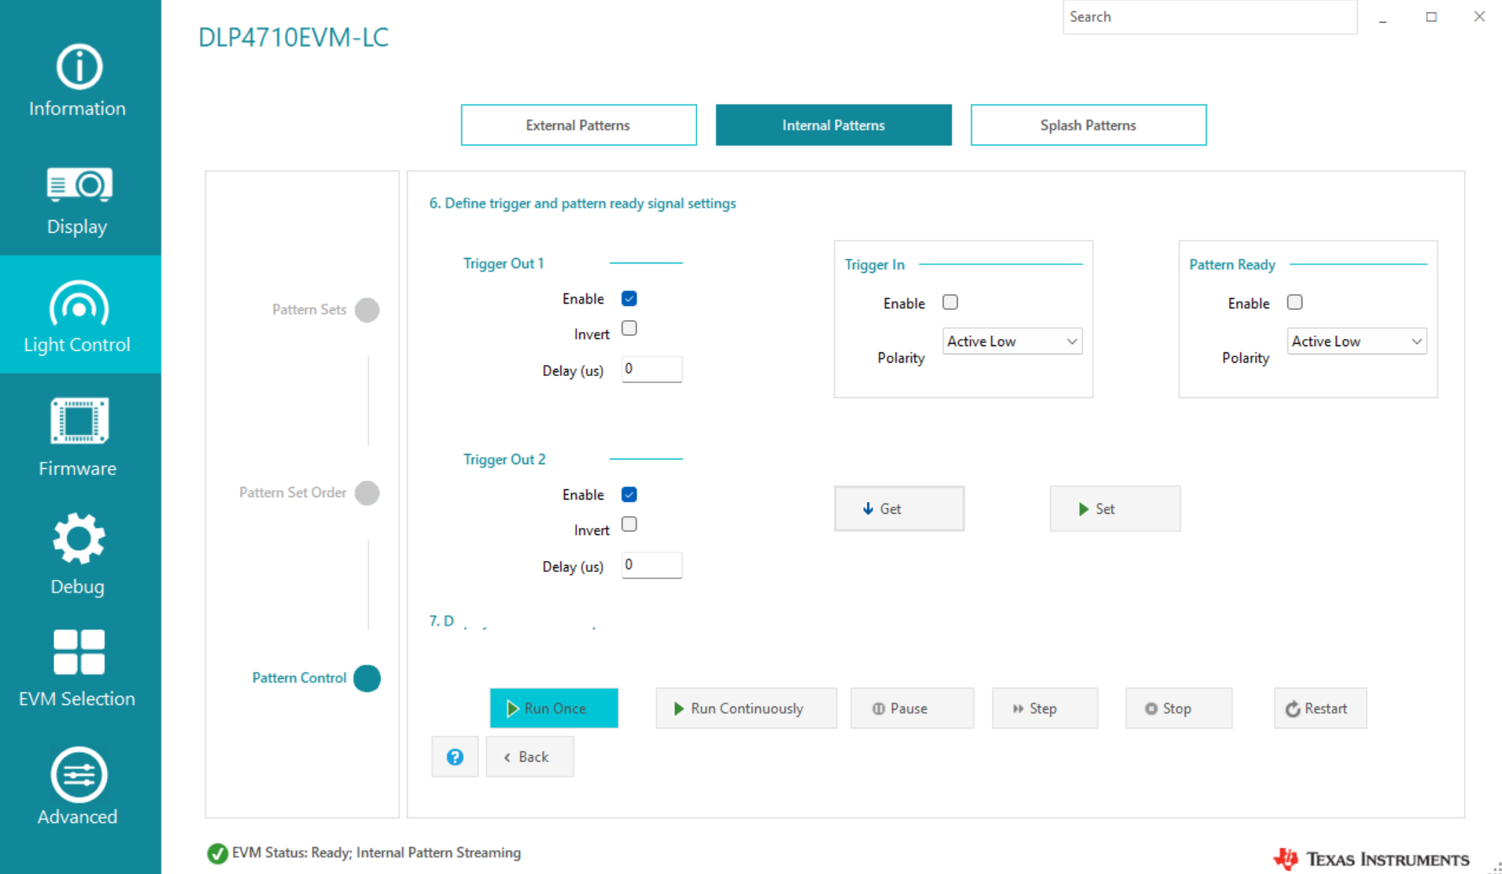Viewport: 1502px width, 874px height.
Task: Focus the Trigger Out 2 Delay field
Action: tap(651, 565)
